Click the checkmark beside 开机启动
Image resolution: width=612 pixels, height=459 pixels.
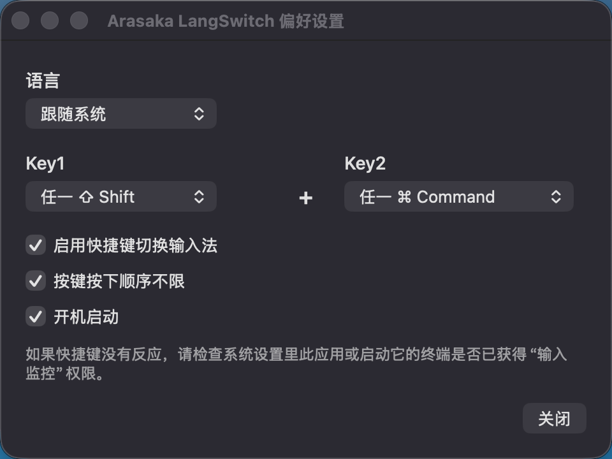pos(36,316)
